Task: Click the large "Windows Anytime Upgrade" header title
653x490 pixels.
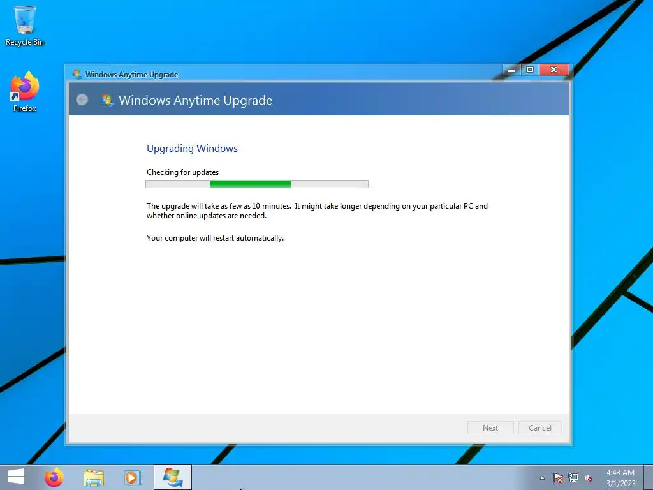Action: [x=195, y=100]
